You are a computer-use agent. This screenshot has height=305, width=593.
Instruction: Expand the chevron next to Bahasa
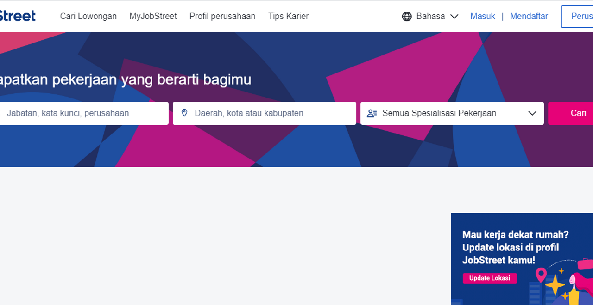pyautogui.click(x=454, y=17)
